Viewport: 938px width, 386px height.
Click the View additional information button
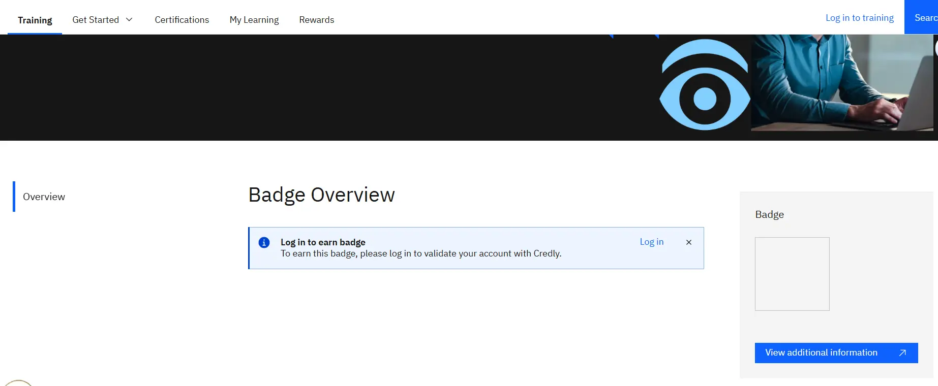coord(821,353)
